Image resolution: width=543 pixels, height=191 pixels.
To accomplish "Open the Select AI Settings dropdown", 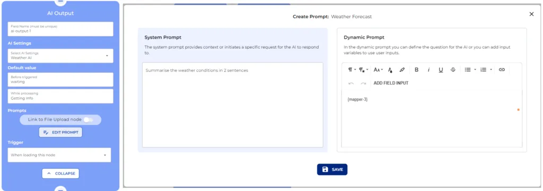I will point(60,56).
